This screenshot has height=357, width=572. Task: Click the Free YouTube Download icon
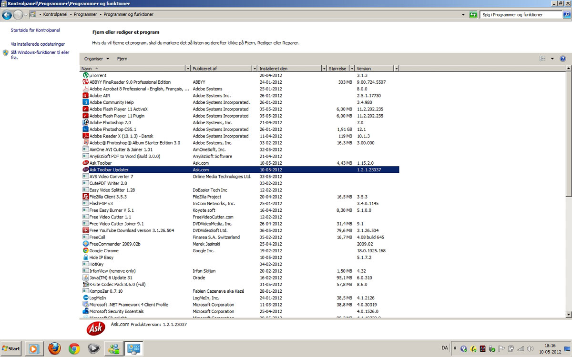[86, 230]
